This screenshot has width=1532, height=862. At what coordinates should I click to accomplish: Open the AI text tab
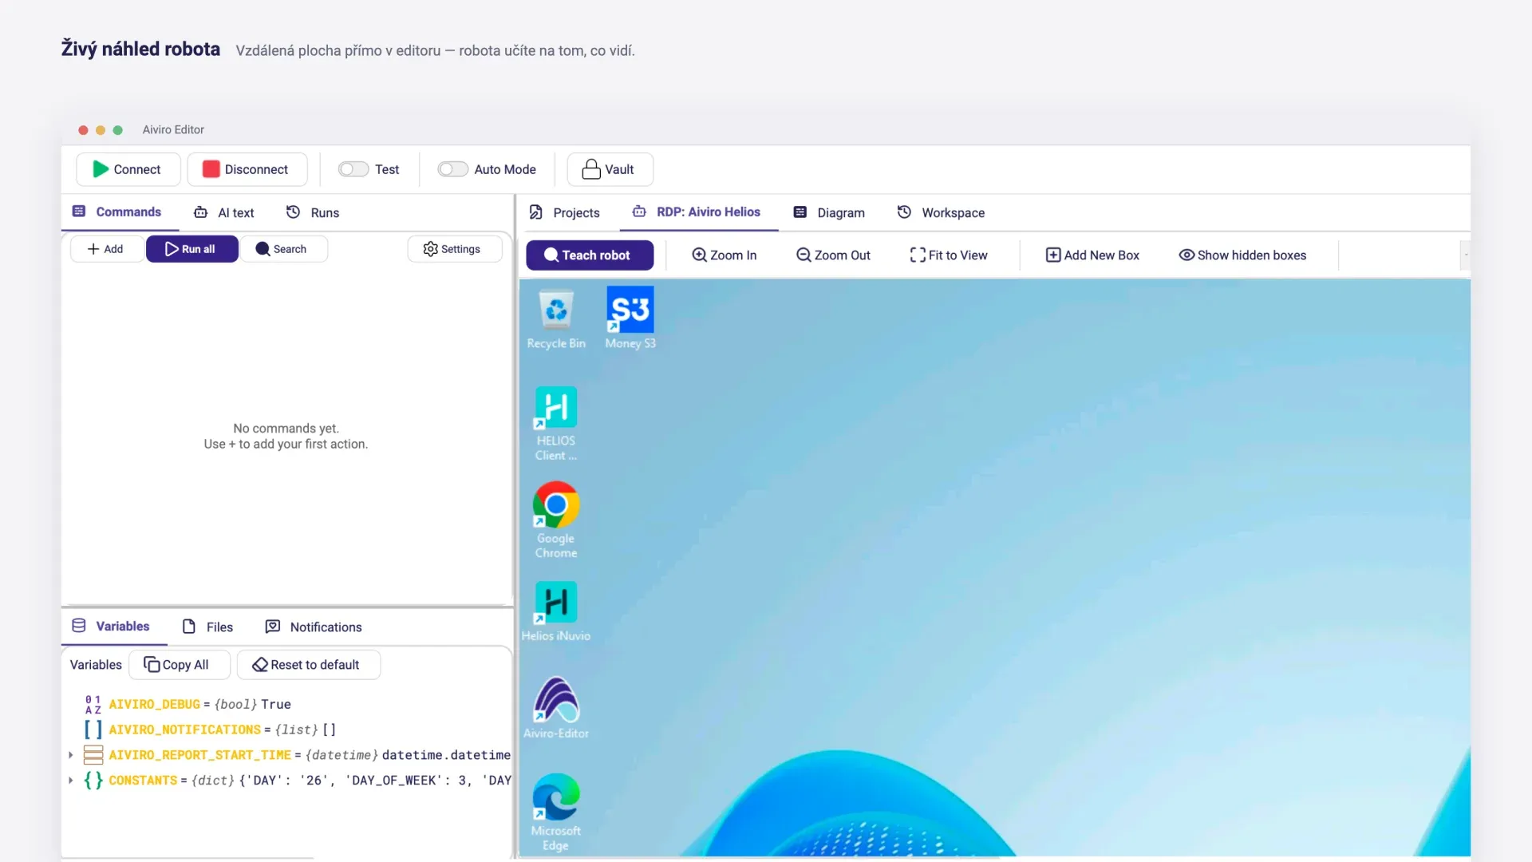pos(223,212)
